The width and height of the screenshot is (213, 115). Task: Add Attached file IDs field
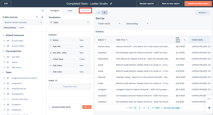(x=4, y=89)
